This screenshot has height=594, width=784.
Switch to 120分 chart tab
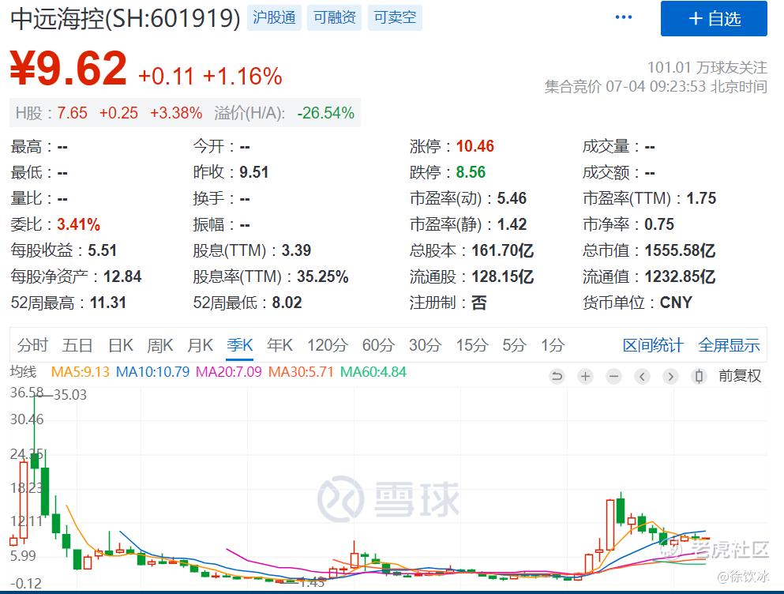click(328, 345)
